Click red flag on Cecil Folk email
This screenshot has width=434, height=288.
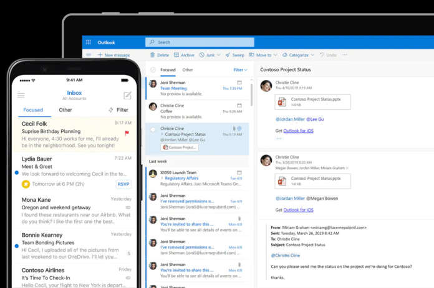pyautogui.click(x=127, y=133)
